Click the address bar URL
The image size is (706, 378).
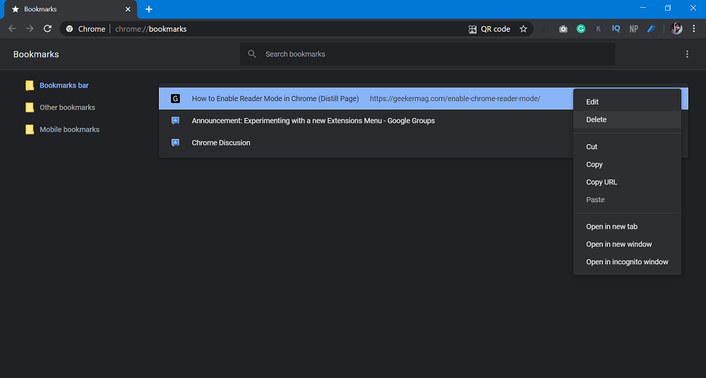point(151,29)
